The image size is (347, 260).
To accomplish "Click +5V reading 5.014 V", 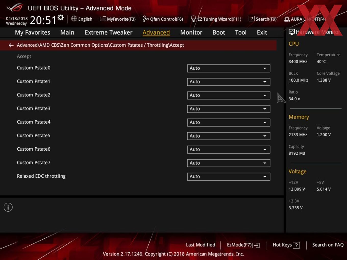I will [324, 189].
